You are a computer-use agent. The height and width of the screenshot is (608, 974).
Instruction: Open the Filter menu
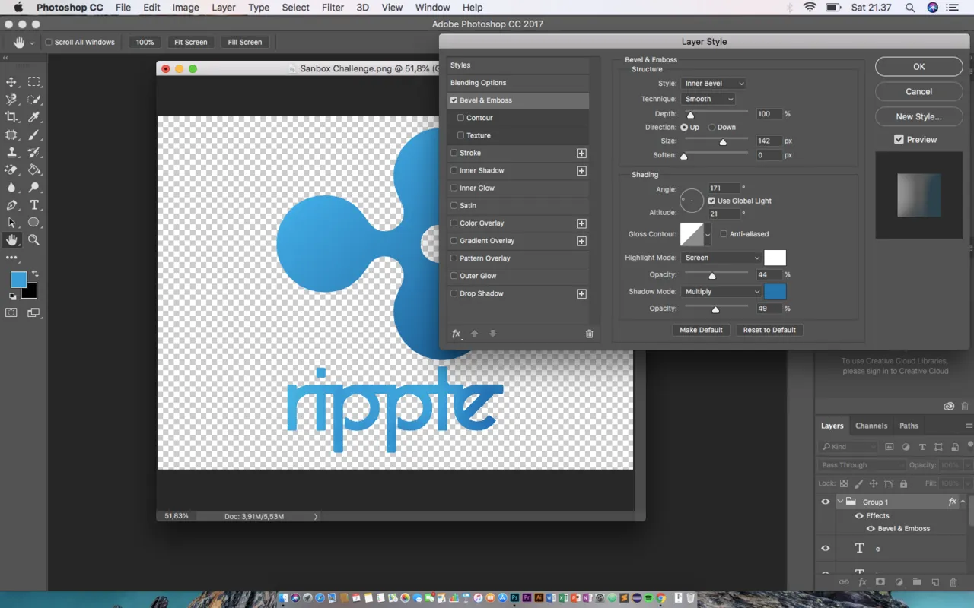(x=333, y=8)
